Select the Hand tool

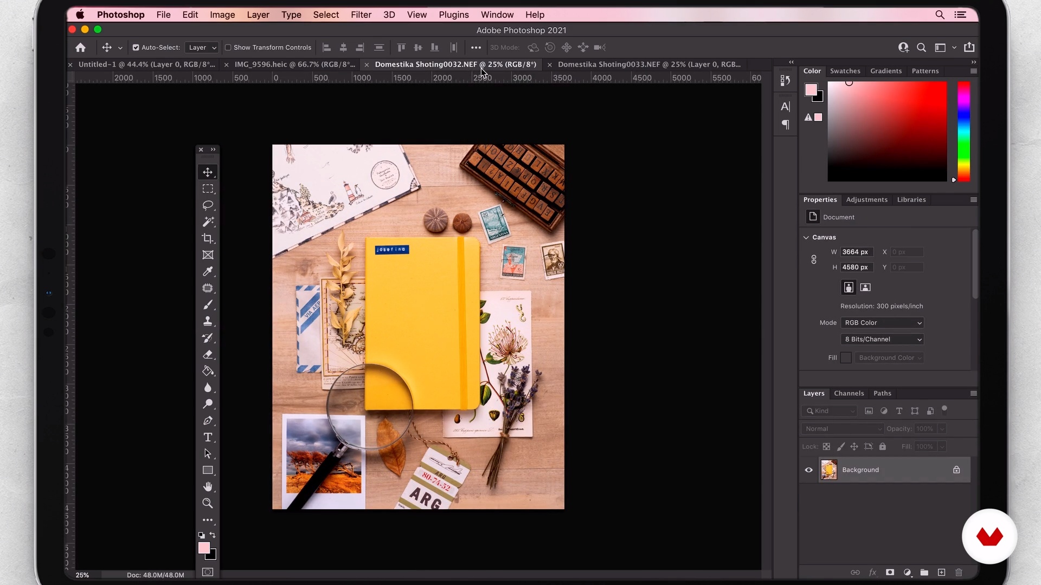208,487
